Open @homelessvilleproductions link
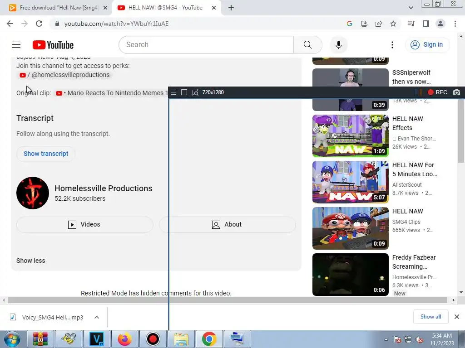465x348 pixels. 64,75
